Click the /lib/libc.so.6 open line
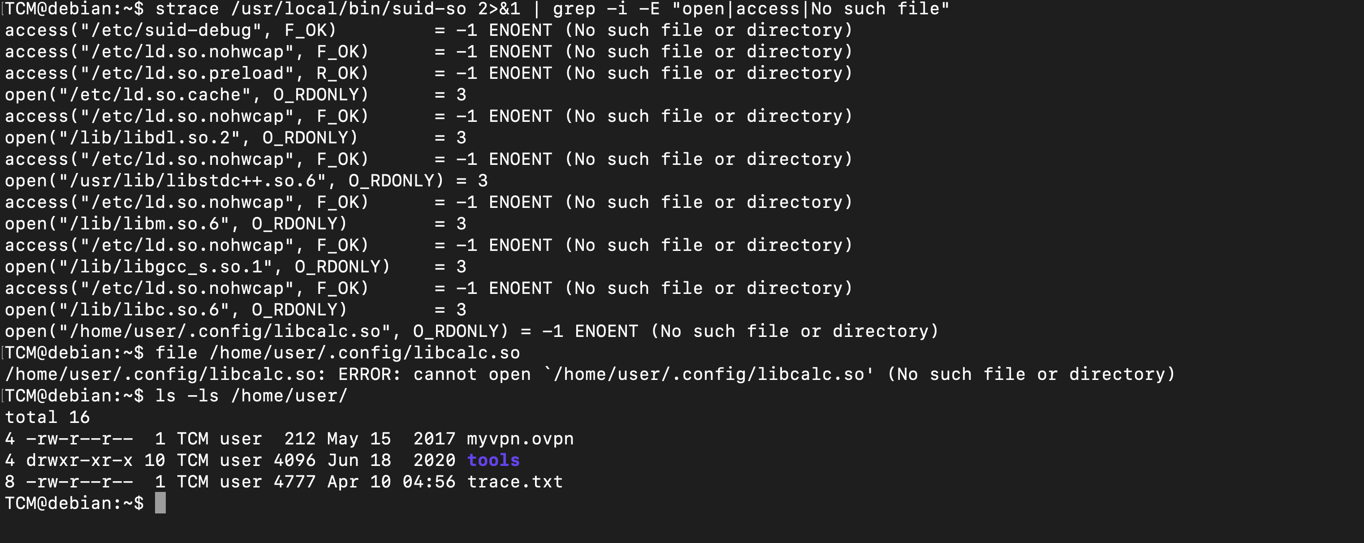Screen dimensions: 1364x543 pyautogui.click(x=236, y=310)
